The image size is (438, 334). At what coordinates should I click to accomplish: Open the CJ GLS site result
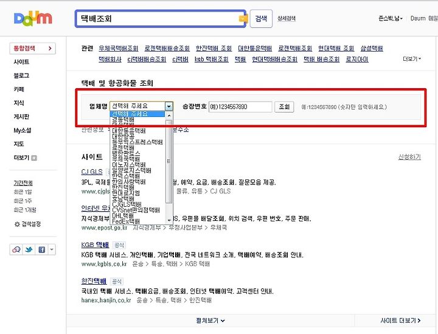point(92,172)
